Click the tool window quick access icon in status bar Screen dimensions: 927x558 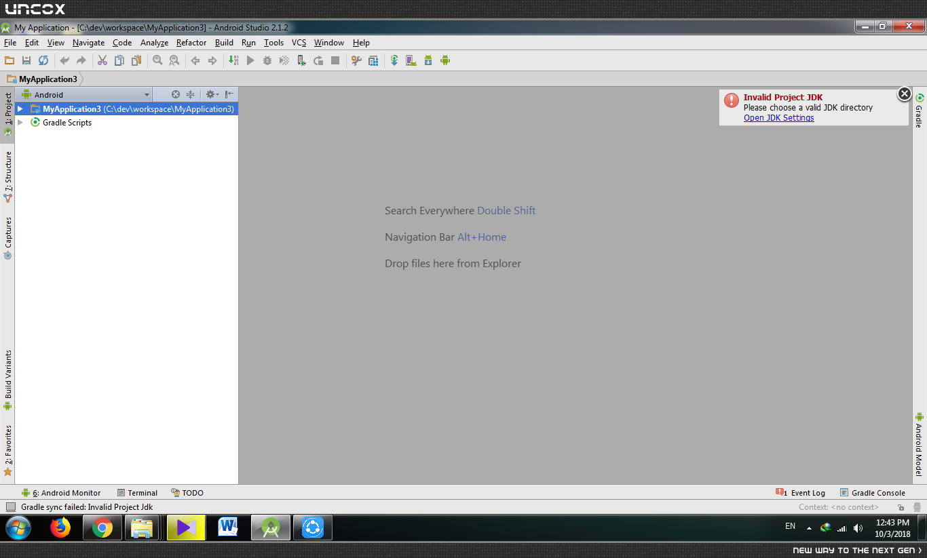tap(10, 507)
